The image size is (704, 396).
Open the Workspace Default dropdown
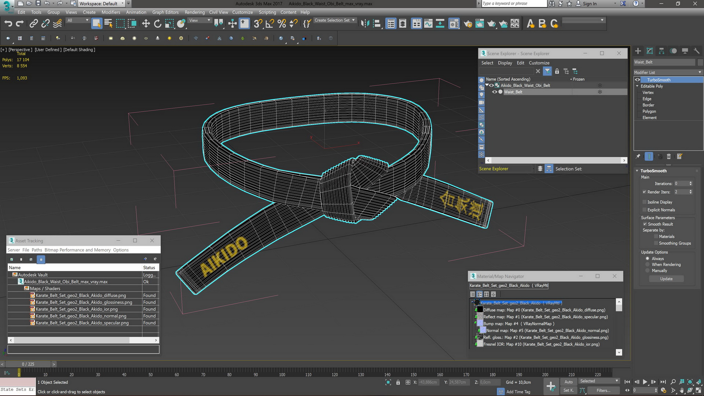(102, 4)
